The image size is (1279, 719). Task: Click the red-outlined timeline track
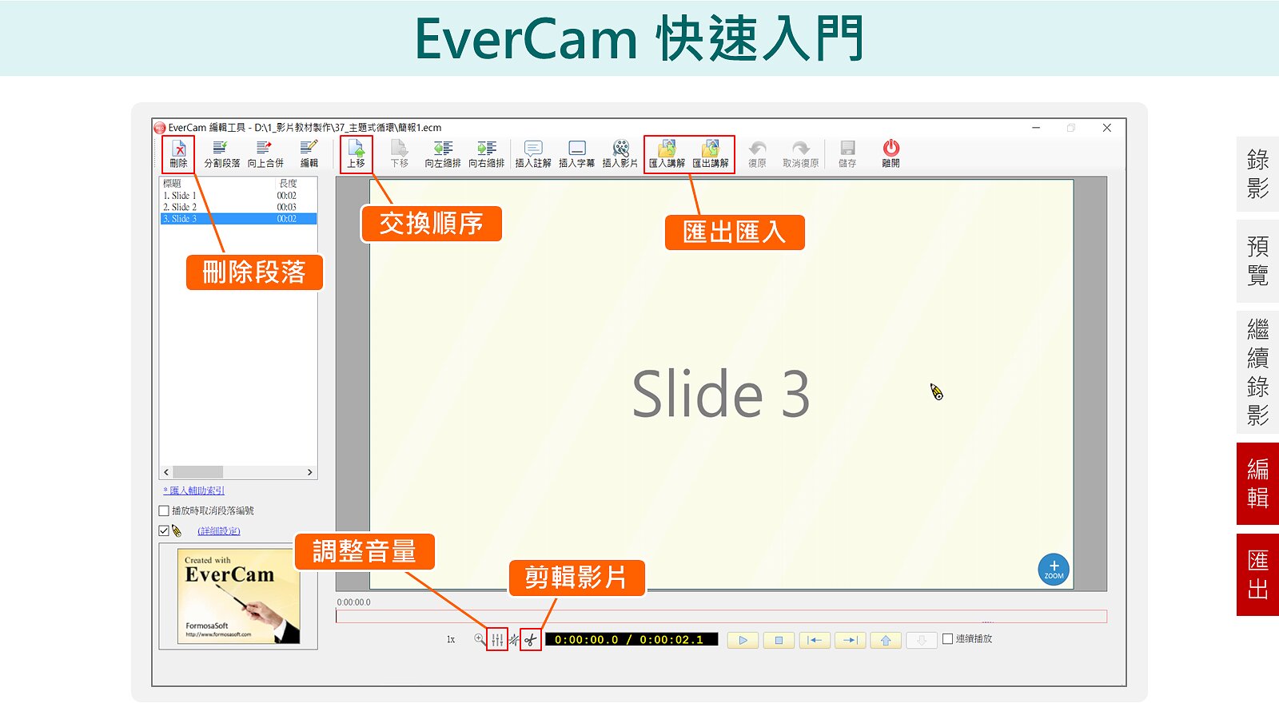(x=719, y=617)
